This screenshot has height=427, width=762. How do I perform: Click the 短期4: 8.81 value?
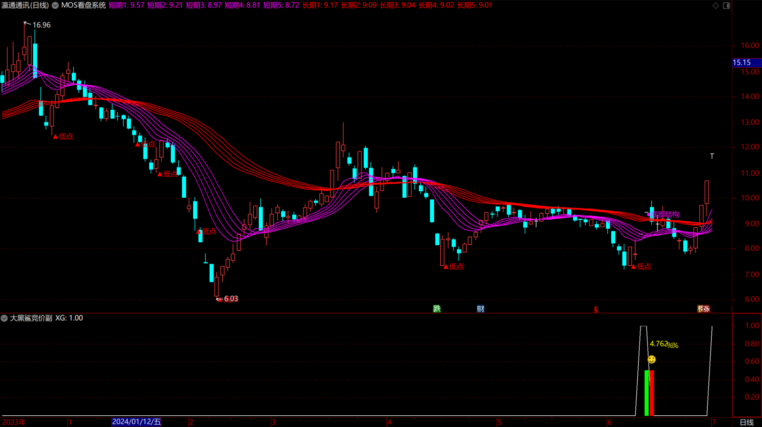point(242,6)
